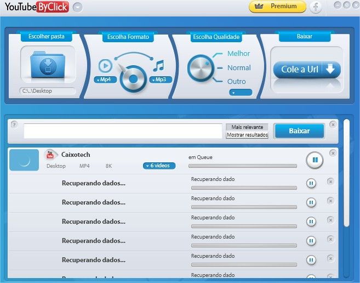This screenshot has width=360, height=283.
Task: Click the second Recuperando dado progress bar
Action: (x=244, y=207)
